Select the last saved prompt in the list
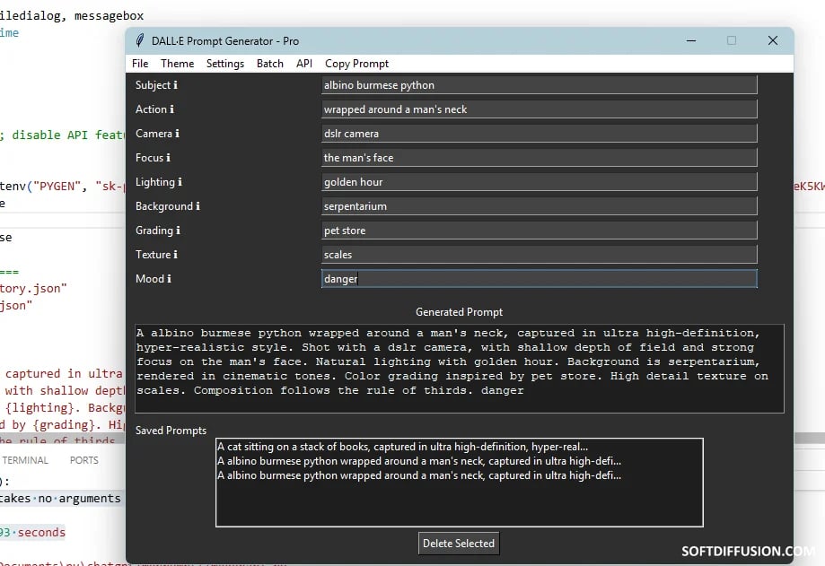The height and width of the screenshot is (566, 825). (460, 475)
